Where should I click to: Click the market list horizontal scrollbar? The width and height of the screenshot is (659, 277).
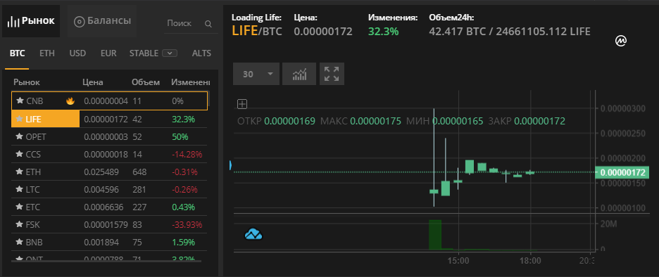click(x=107, y=261)
